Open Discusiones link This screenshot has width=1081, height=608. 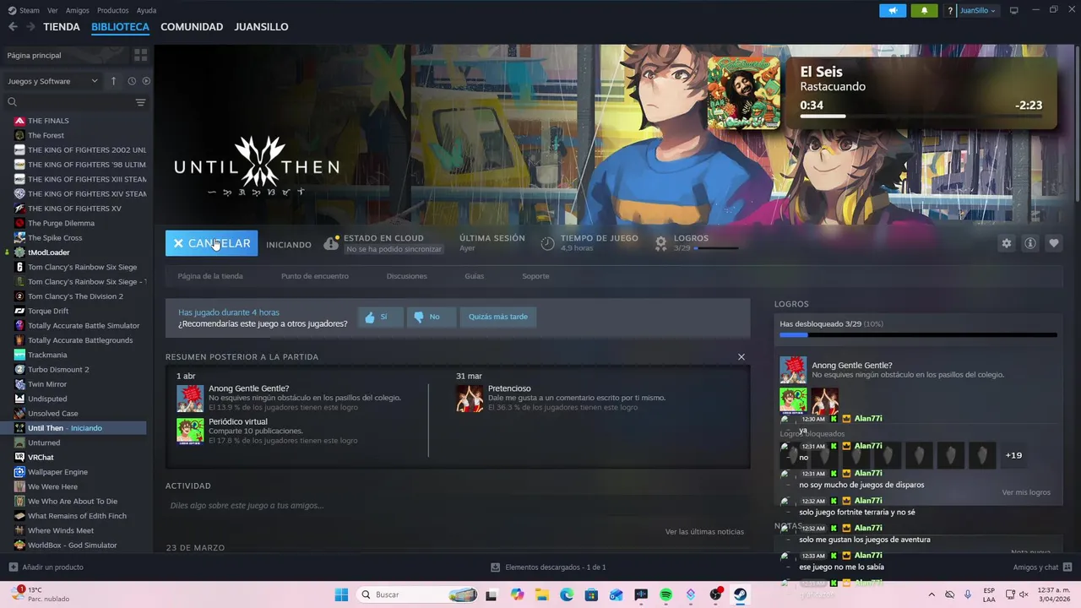(x=407, y=276)
